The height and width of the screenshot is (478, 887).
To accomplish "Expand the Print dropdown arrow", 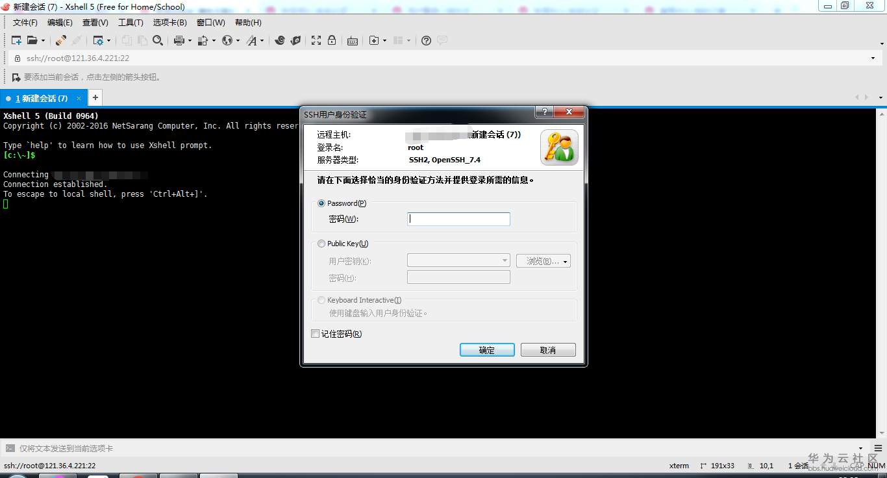I will (x=190, y=40).
